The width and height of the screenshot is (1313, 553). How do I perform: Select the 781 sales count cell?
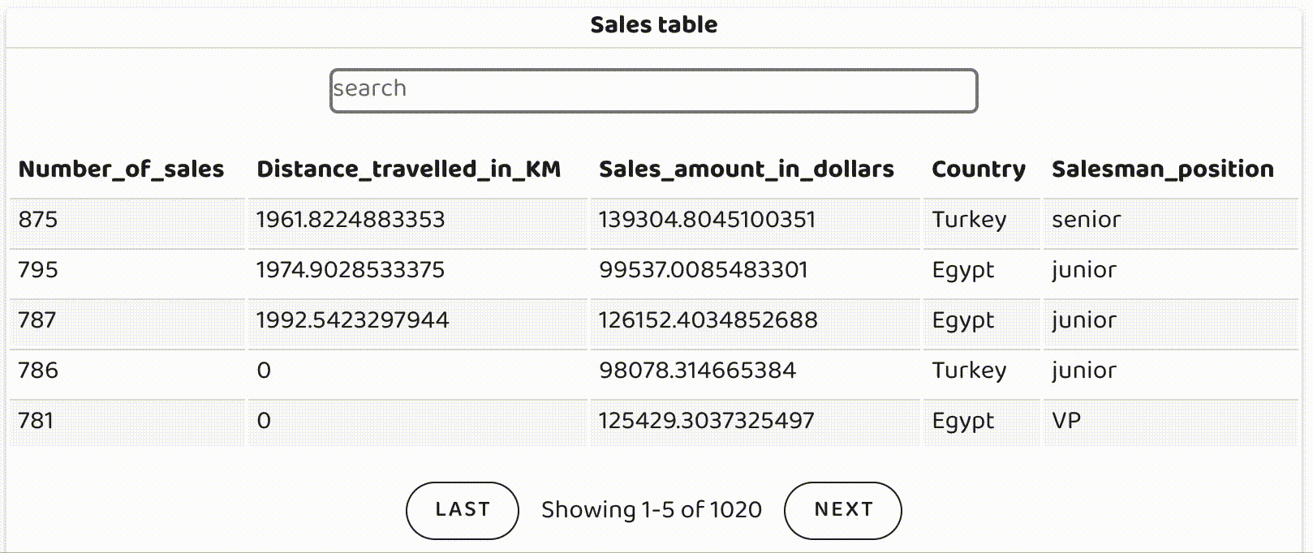(36, 421)
